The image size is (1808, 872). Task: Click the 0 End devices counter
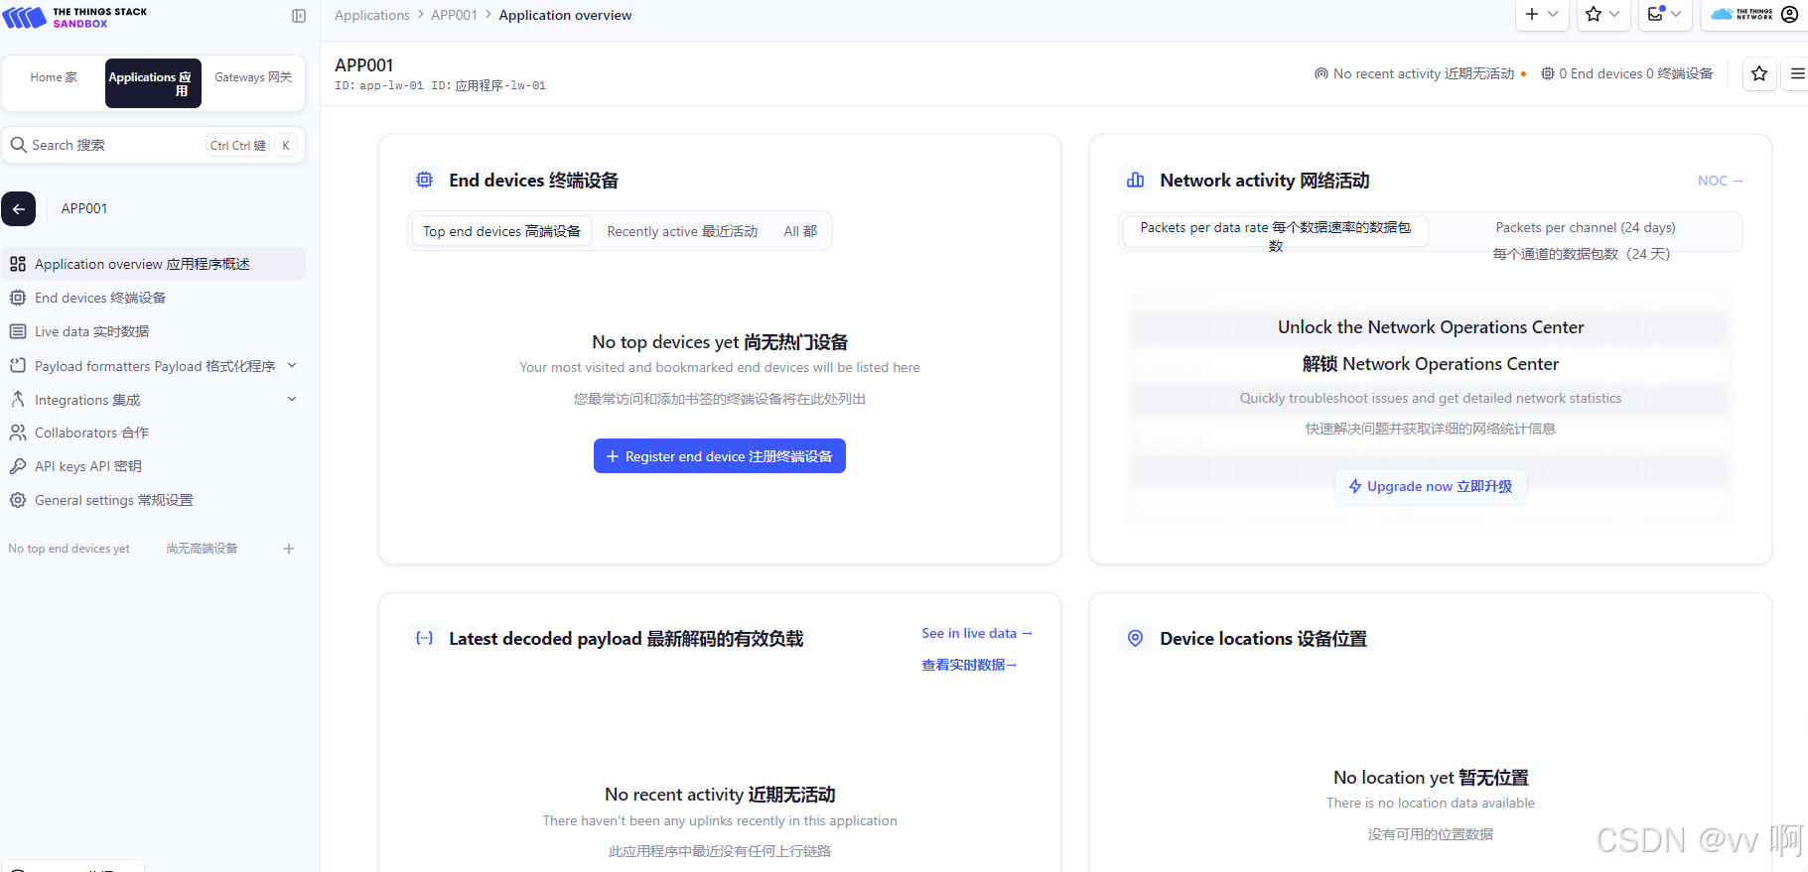click(1626, 73)
